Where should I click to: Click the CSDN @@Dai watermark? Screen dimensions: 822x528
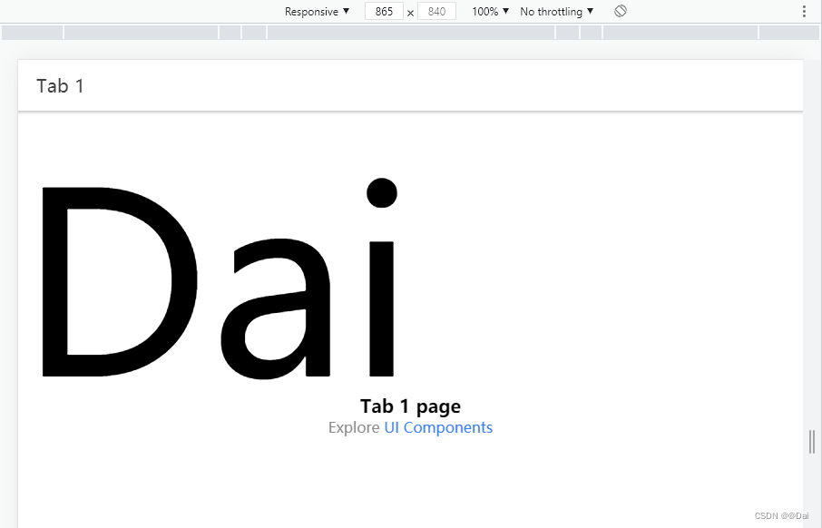click(781, 515)
